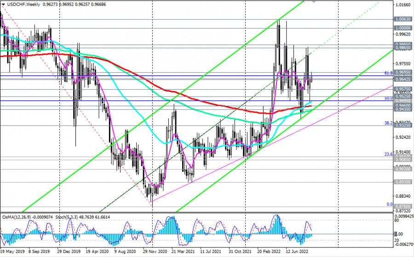This screenshot has width=414, height=257.
Task: Click the 38.2 Fibonacci level label
Action: pos(388,123)
